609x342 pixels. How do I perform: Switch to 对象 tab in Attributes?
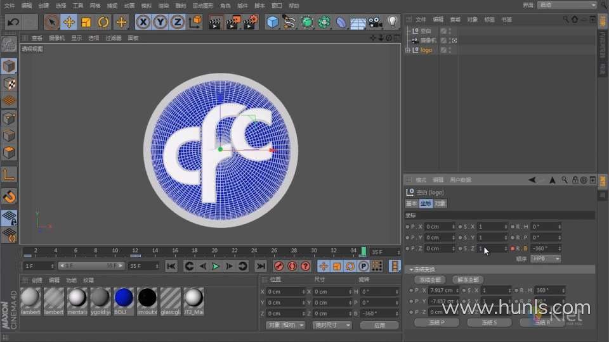440,203
